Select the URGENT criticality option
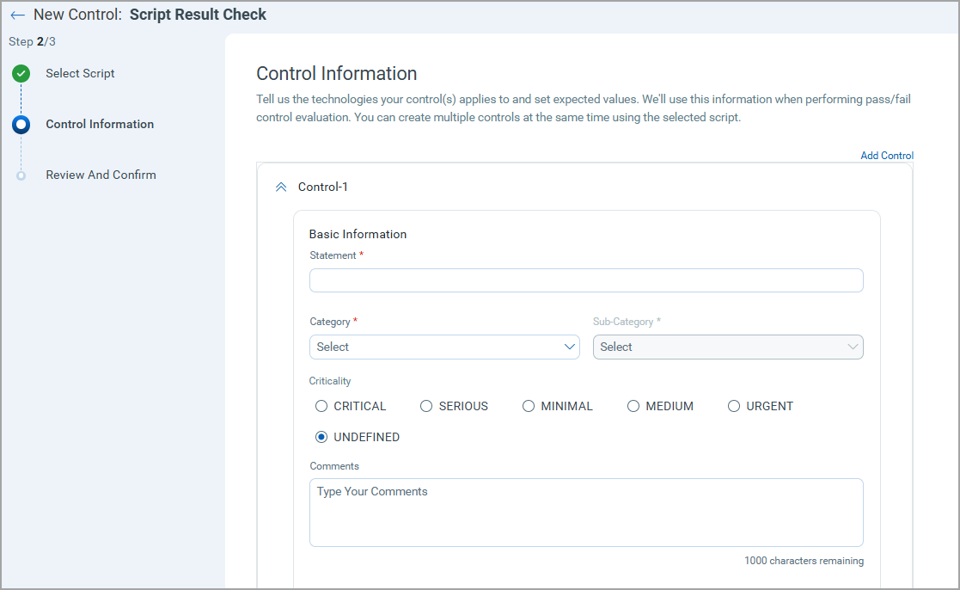The width and height of the screenshot is (960, 590). (734, 405)
